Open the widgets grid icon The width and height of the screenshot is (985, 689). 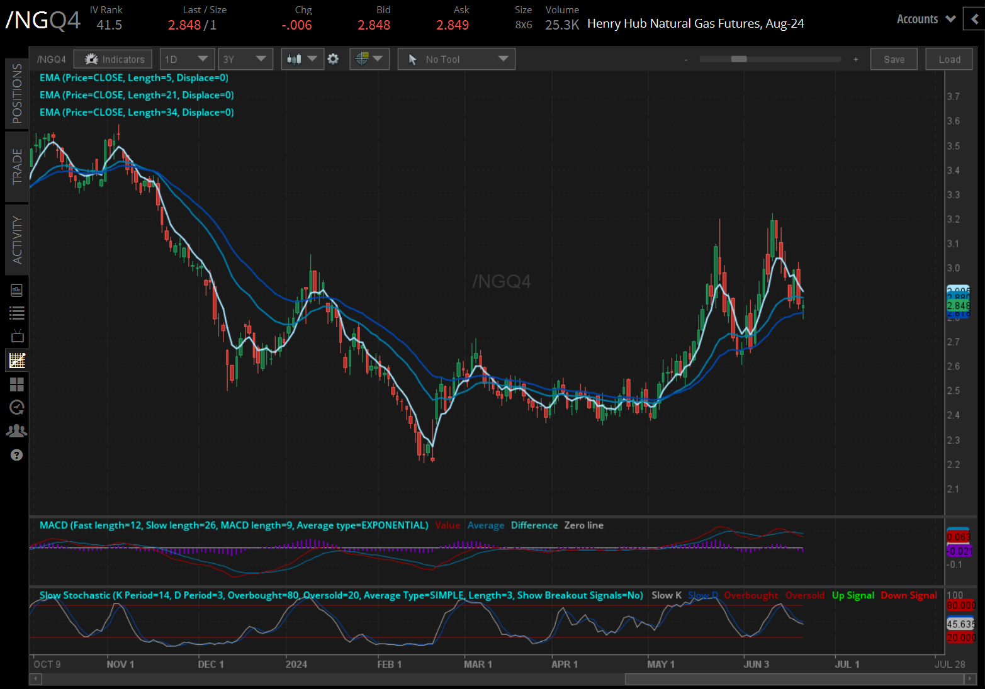tap(17, 384)
